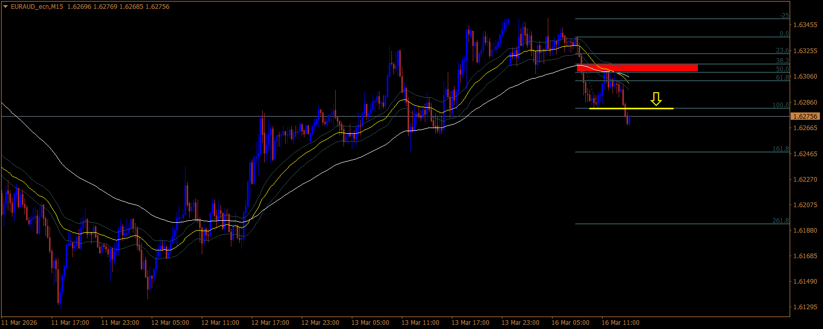Click the triangle icon beside EURAUD_ecn,M15 title
The width and height of the screenshot is (823, 329).
[6, 7]
